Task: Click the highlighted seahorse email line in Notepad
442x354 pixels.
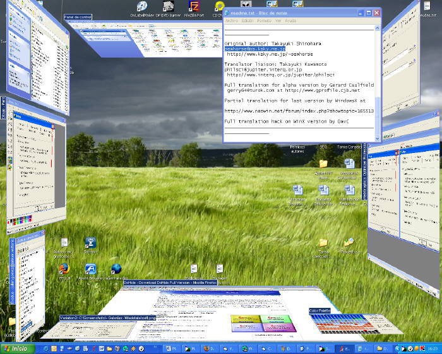Action: click(255, 49)
